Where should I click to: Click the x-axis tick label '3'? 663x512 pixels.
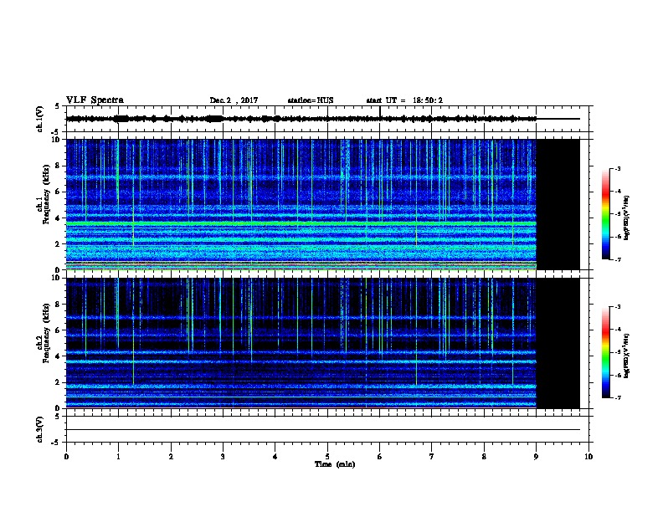pos(223,456)
